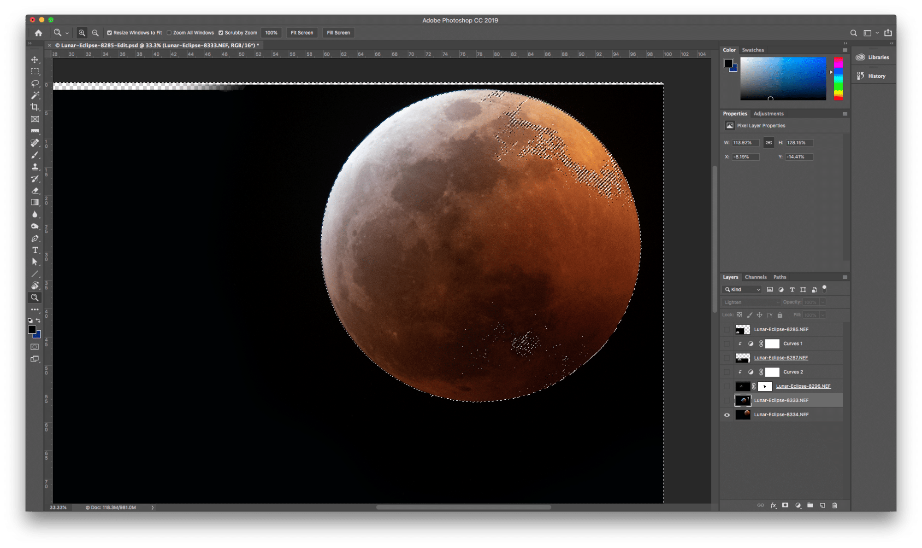Show the Curves 1 layer
The width and height of the screenshot is (922, 548).
pyautogui.click(x=727, y=344)
